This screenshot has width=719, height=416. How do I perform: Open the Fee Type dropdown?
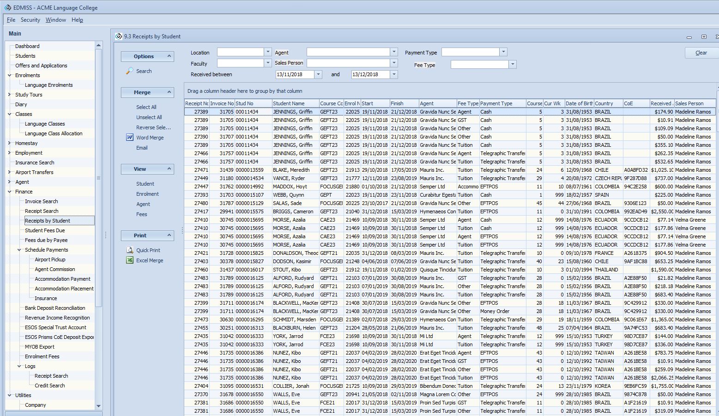[512, 65]
